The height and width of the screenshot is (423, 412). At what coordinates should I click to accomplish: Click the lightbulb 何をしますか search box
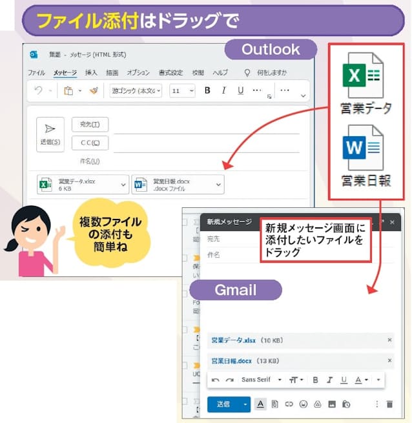265,72
